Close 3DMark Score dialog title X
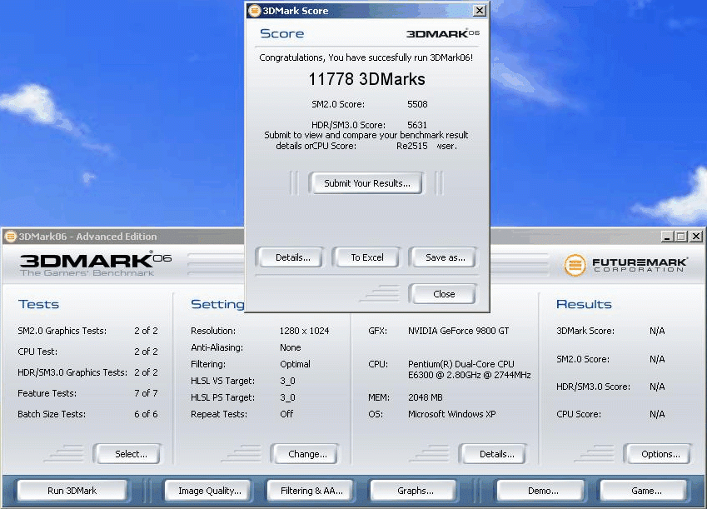 point(480,10)
